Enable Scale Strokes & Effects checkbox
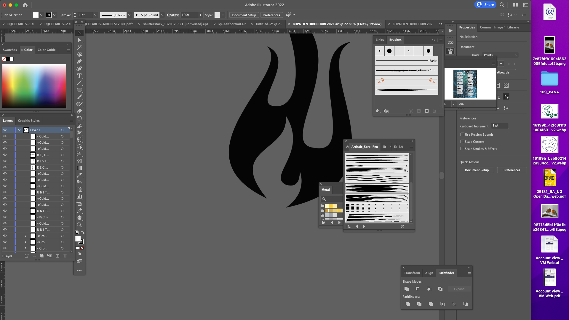This screenshot has height=320, width=569. (x=462, y=148)
